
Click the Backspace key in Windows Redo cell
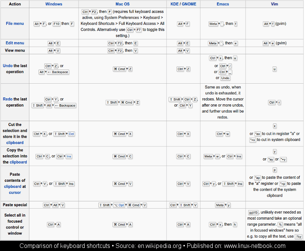click(65, 105)
